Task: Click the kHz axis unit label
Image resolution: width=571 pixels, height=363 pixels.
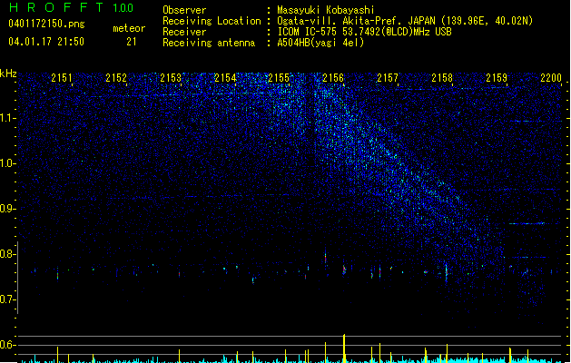Action: point(8,74)
